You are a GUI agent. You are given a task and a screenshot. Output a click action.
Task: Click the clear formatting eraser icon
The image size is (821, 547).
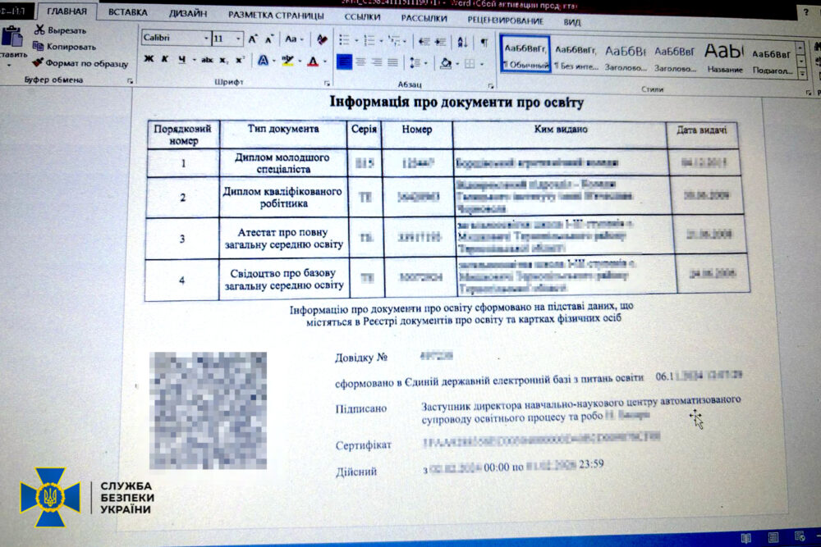322,39
